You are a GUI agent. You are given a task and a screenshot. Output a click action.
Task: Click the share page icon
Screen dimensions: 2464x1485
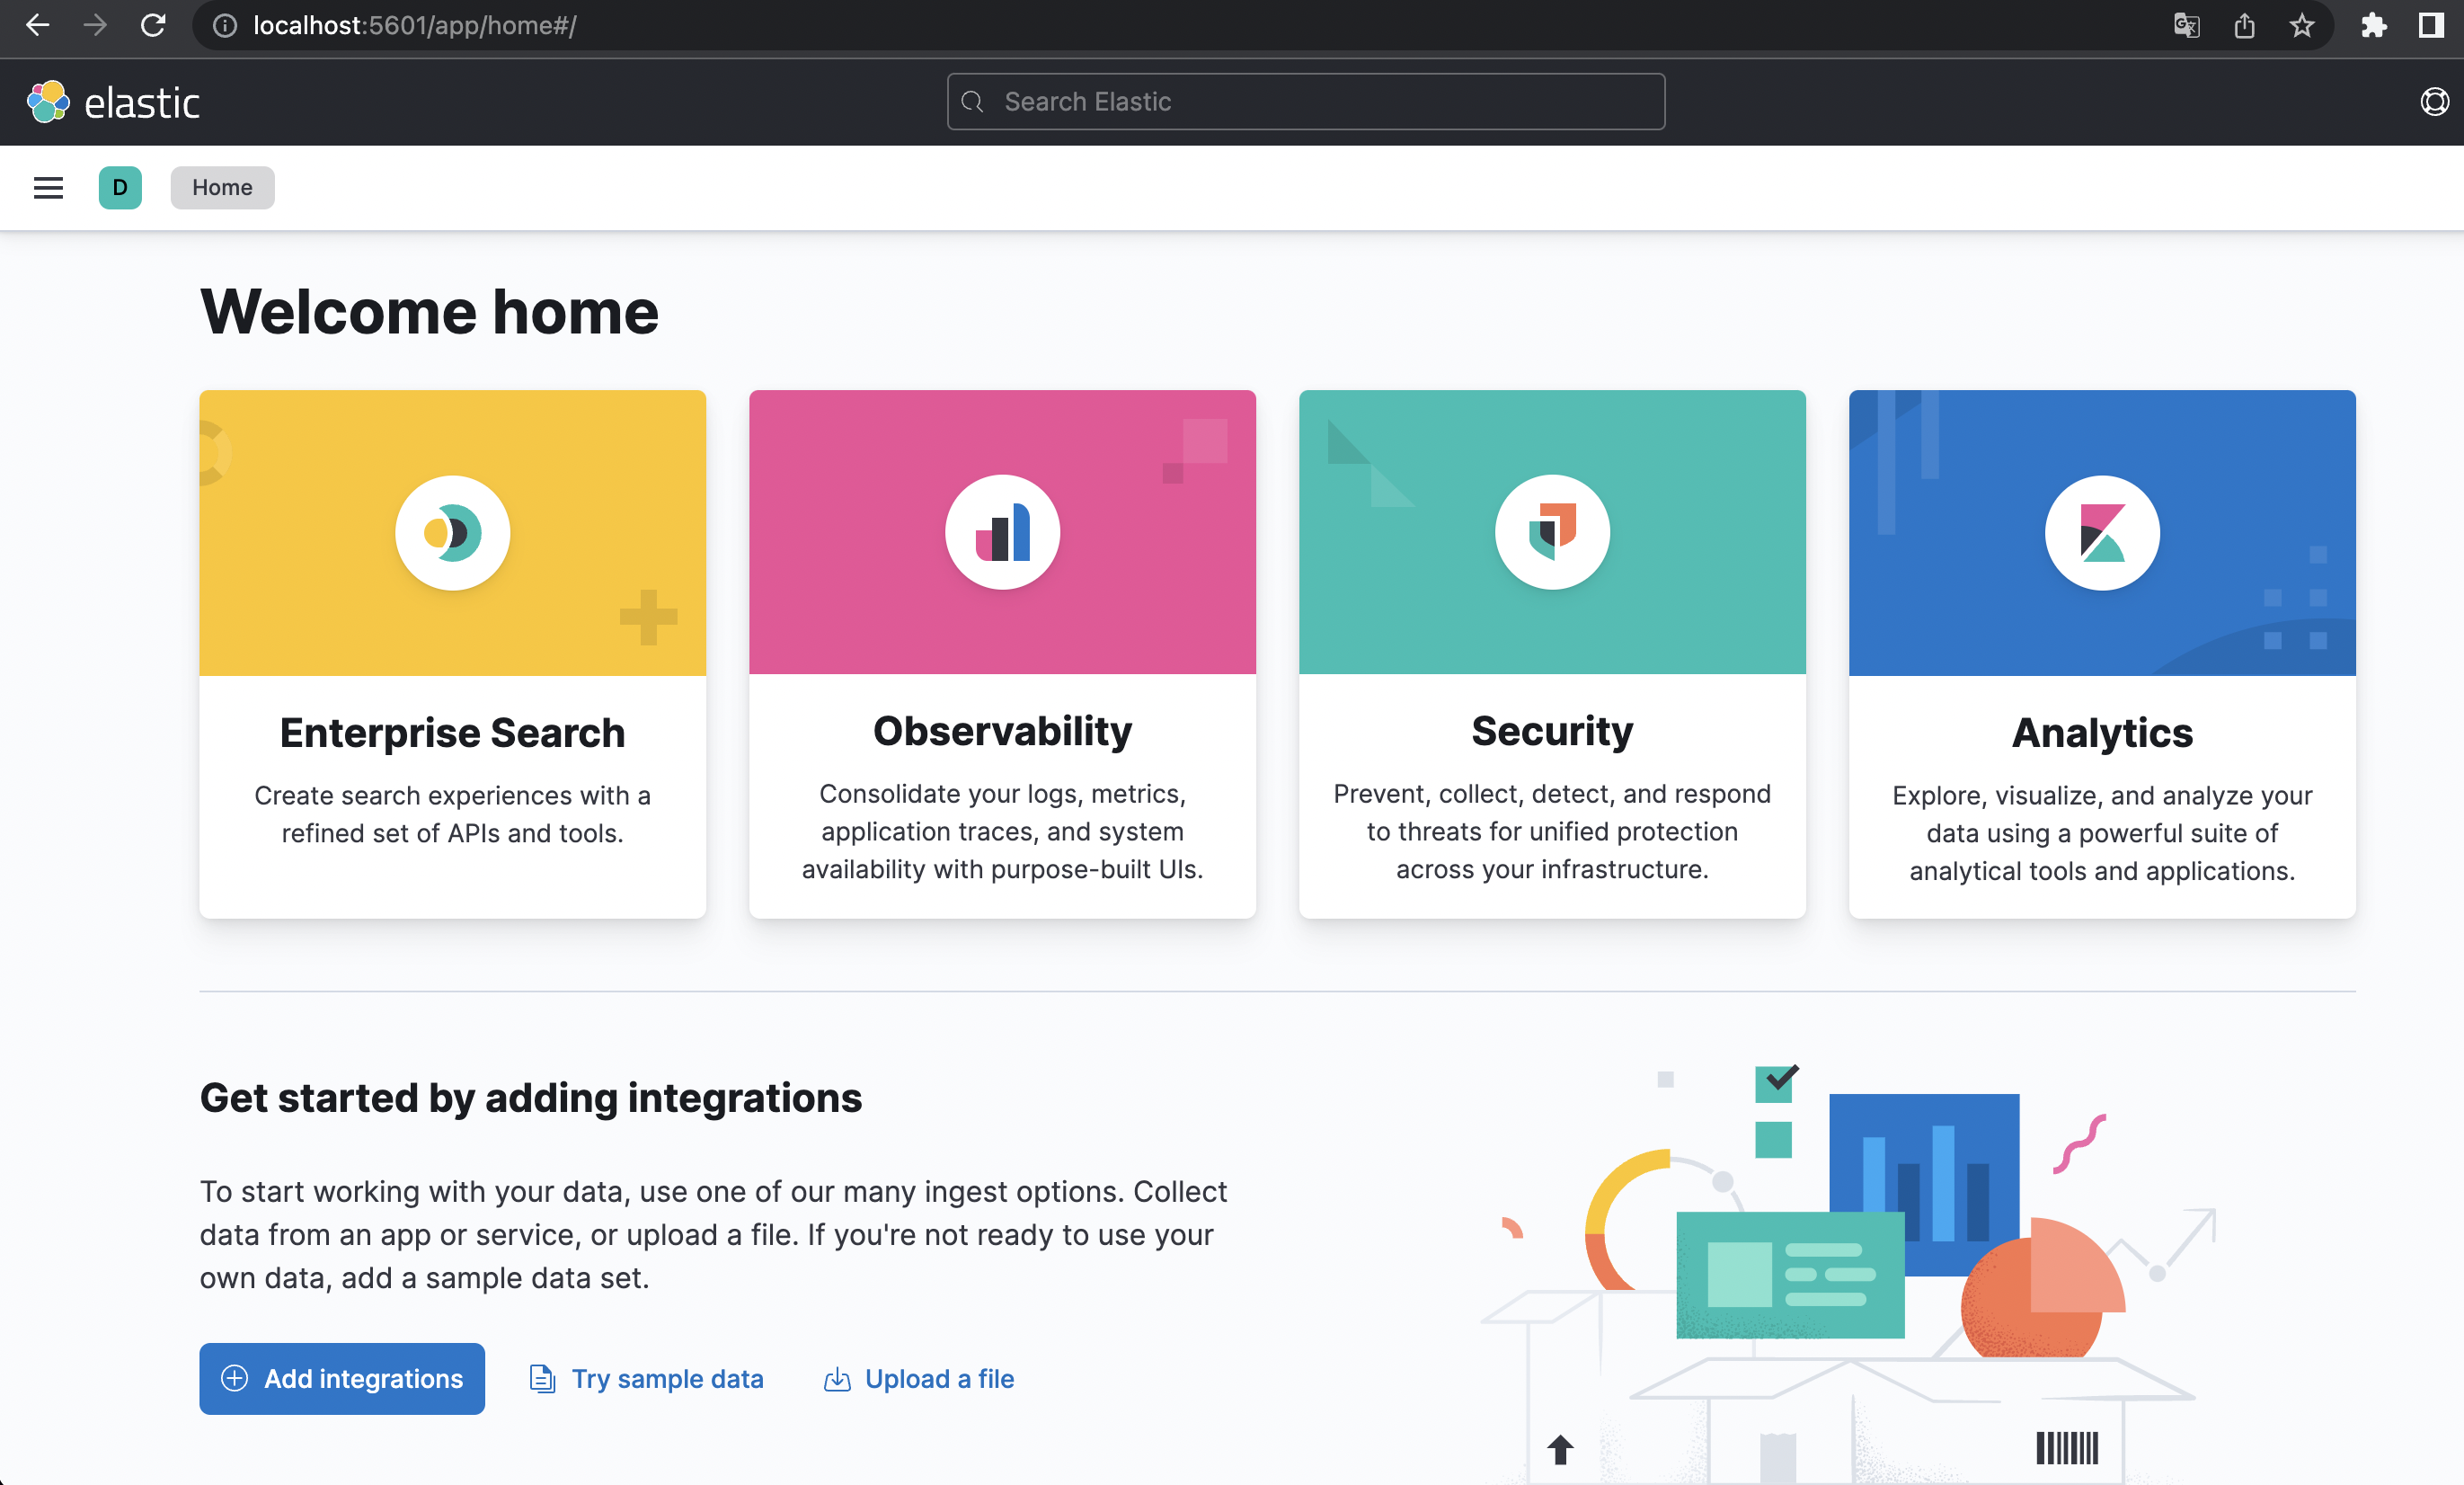tap(2244, 26)
